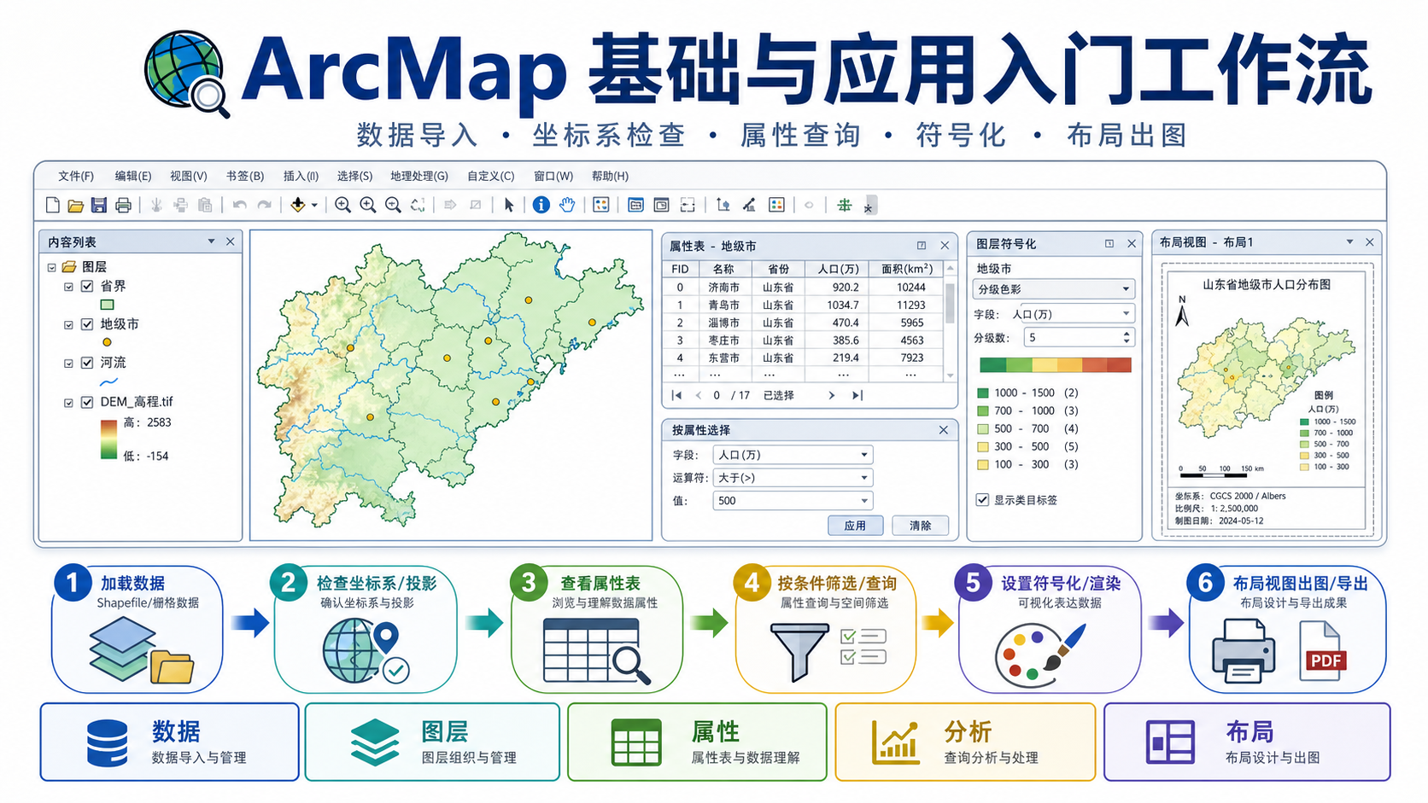This screenshot has height=803, width=1428.
Task: Click the graduated color ramp bar
Action: (1056, 365)
